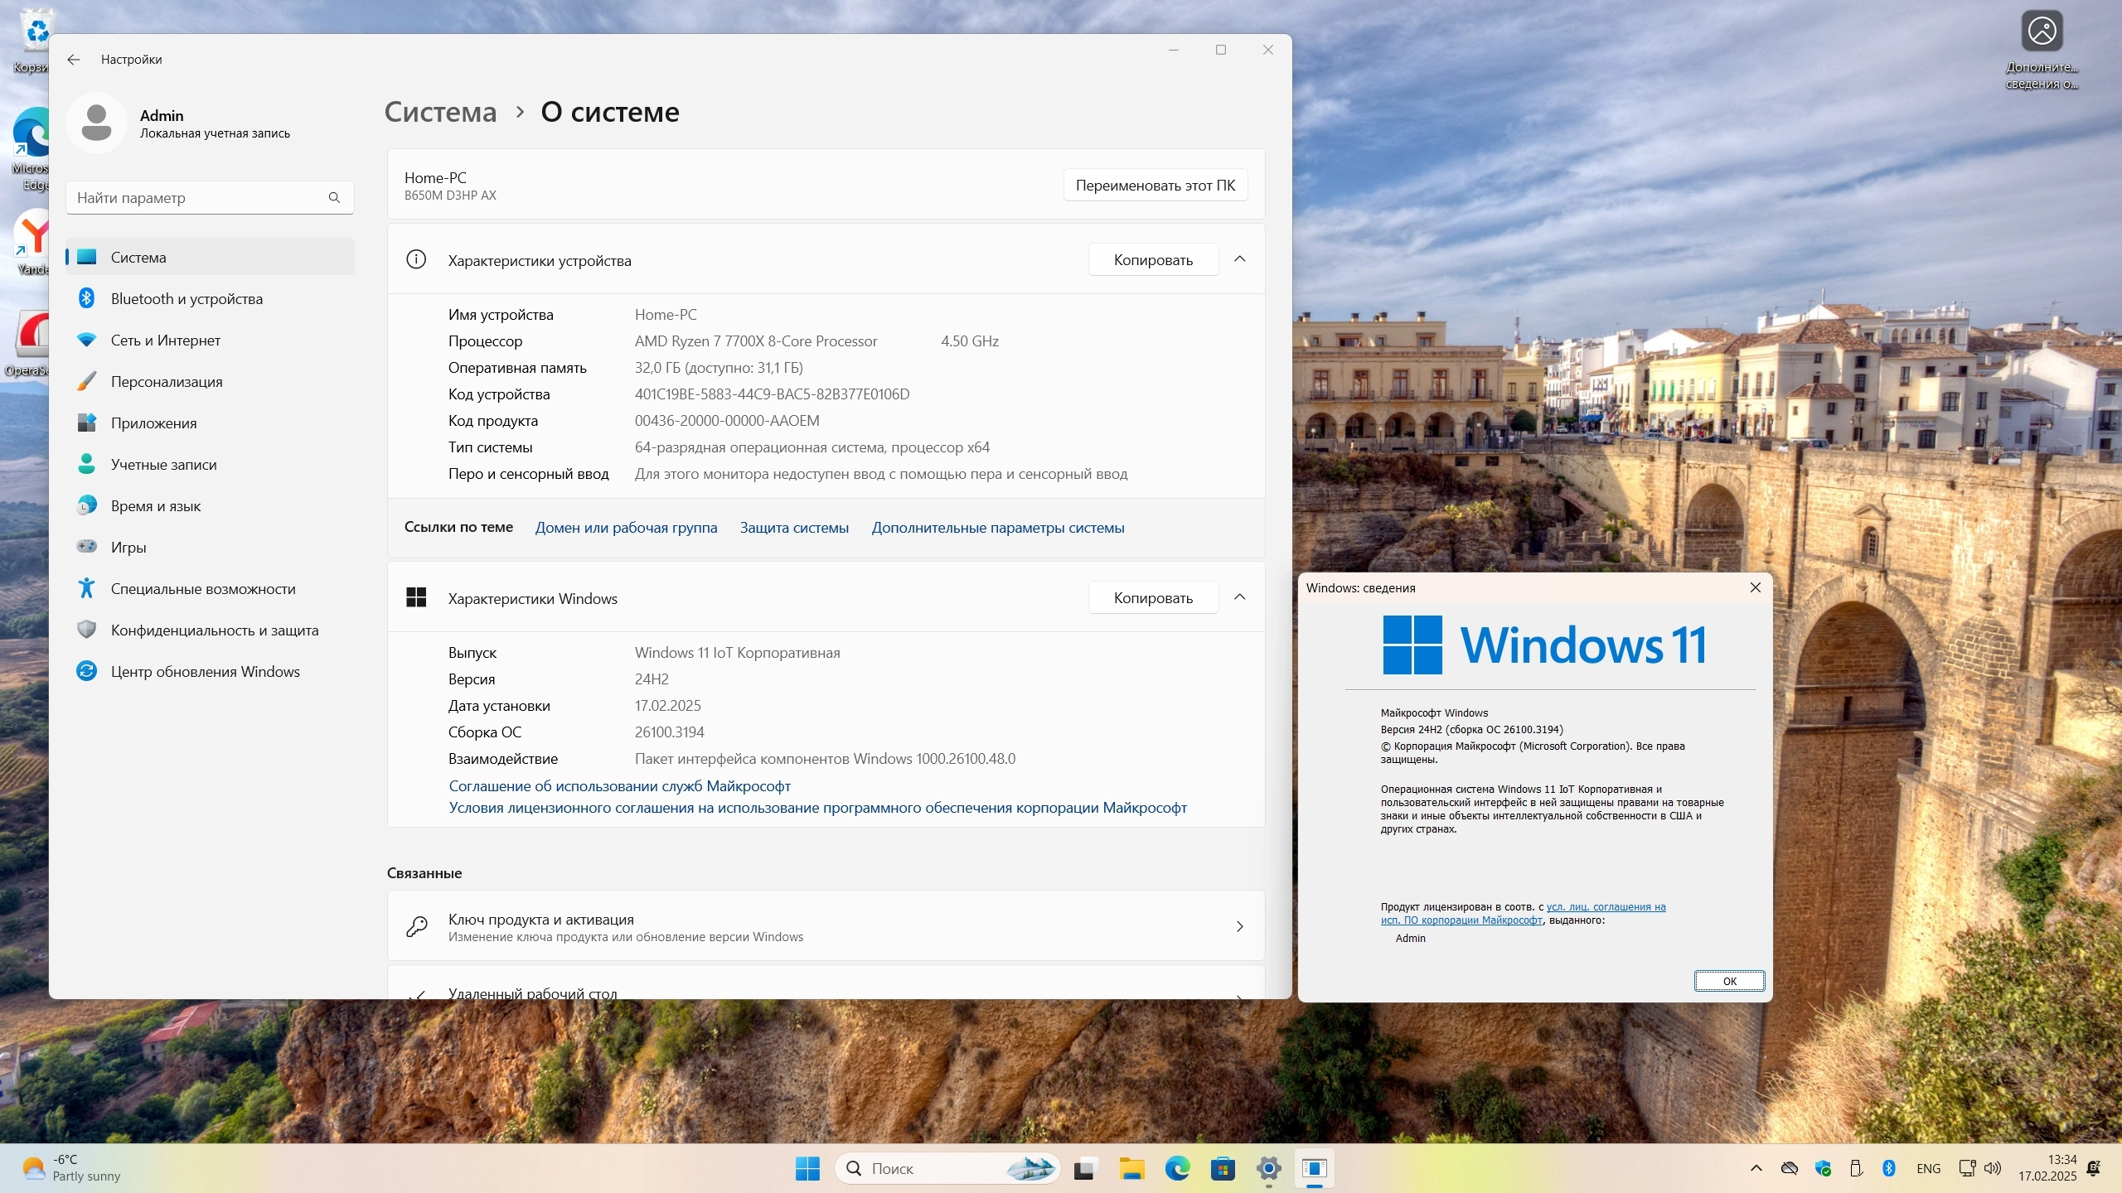The height and width of the screenshot is (1193, 2122).
Task: Click the Bluetooth tray icon
Action: pos(1889,1168)
